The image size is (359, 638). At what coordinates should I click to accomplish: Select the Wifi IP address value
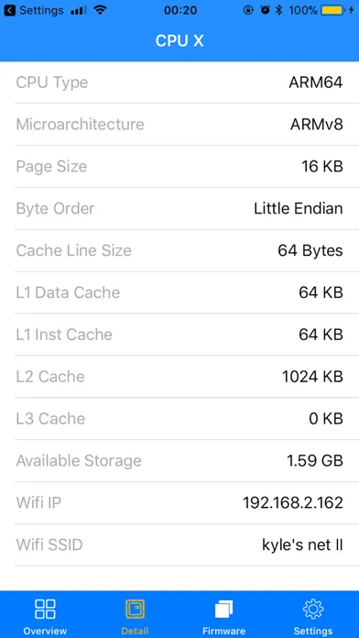click(x=293, y=503)
